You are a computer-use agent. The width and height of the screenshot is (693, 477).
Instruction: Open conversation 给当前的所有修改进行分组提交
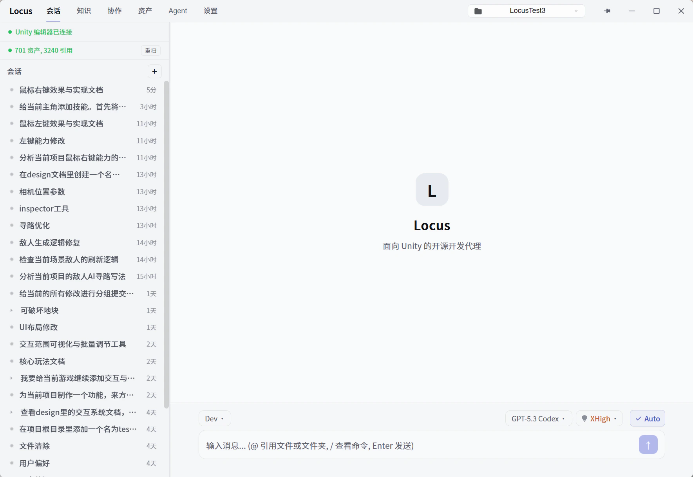click(83, 294)
